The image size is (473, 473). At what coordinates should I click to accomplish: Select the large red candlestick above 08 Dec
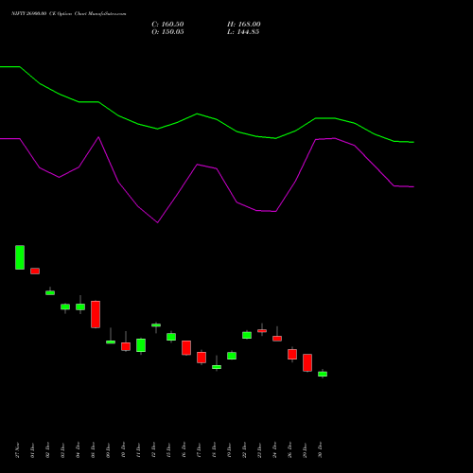click(x=96, y=314)
